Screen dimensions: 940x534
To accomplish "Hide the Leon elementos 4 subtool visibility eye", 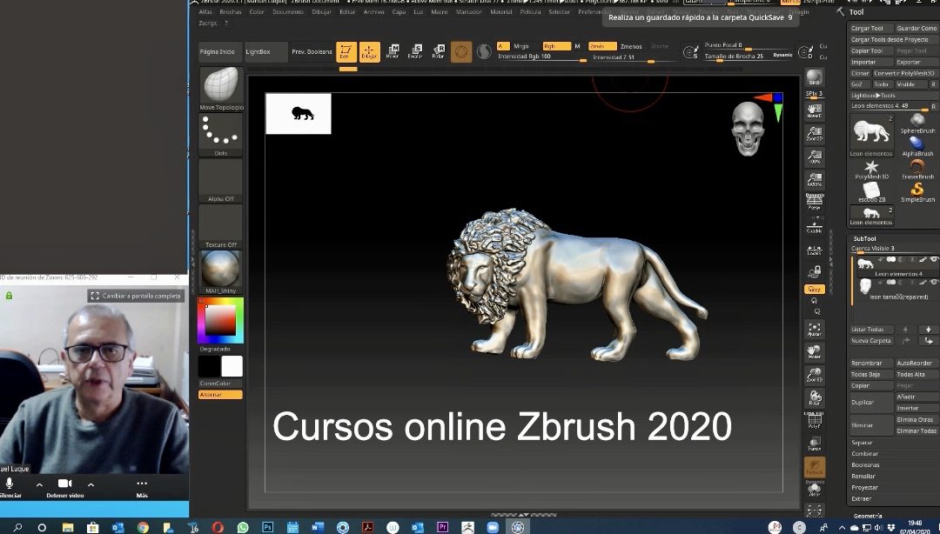I will pyautogui.click(x=933, y=260).
